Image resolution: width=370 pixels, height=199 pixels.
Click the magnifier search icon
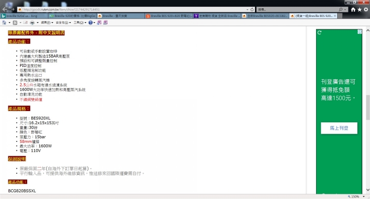pos(341,9)
